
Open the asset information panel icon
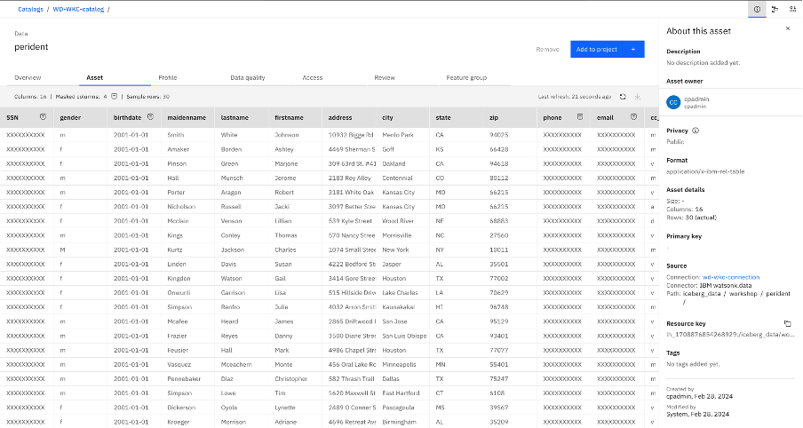(x=758, y=9)
